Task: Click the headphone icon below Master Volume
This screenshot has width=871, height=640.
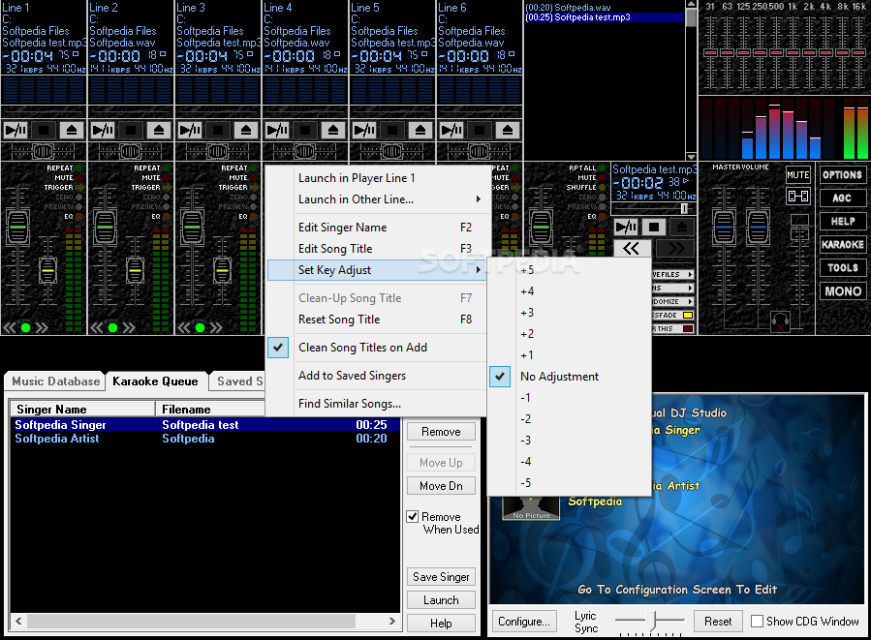Action: [x=781, y=321]
